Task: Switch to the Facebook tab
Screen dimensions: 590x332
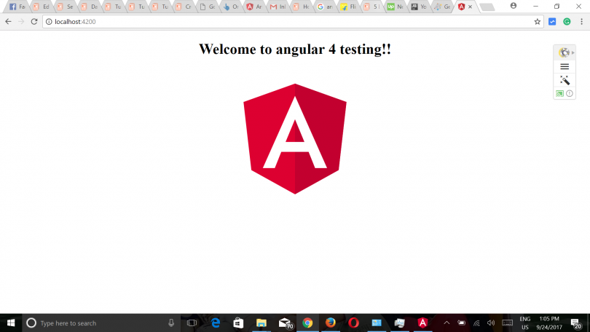Action: pos(17,7)
